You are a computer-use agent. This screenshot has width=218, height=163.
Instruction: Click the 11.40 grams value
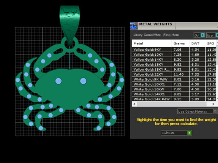(178, 74)
